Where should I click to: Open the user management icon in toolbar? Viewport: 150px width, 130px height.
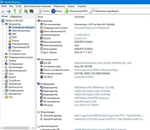(x=26, y=11)
